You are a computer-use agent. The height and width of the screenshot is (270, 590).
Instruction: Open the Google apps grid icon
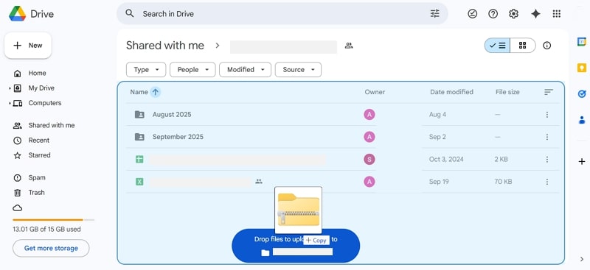coord(557,14)
